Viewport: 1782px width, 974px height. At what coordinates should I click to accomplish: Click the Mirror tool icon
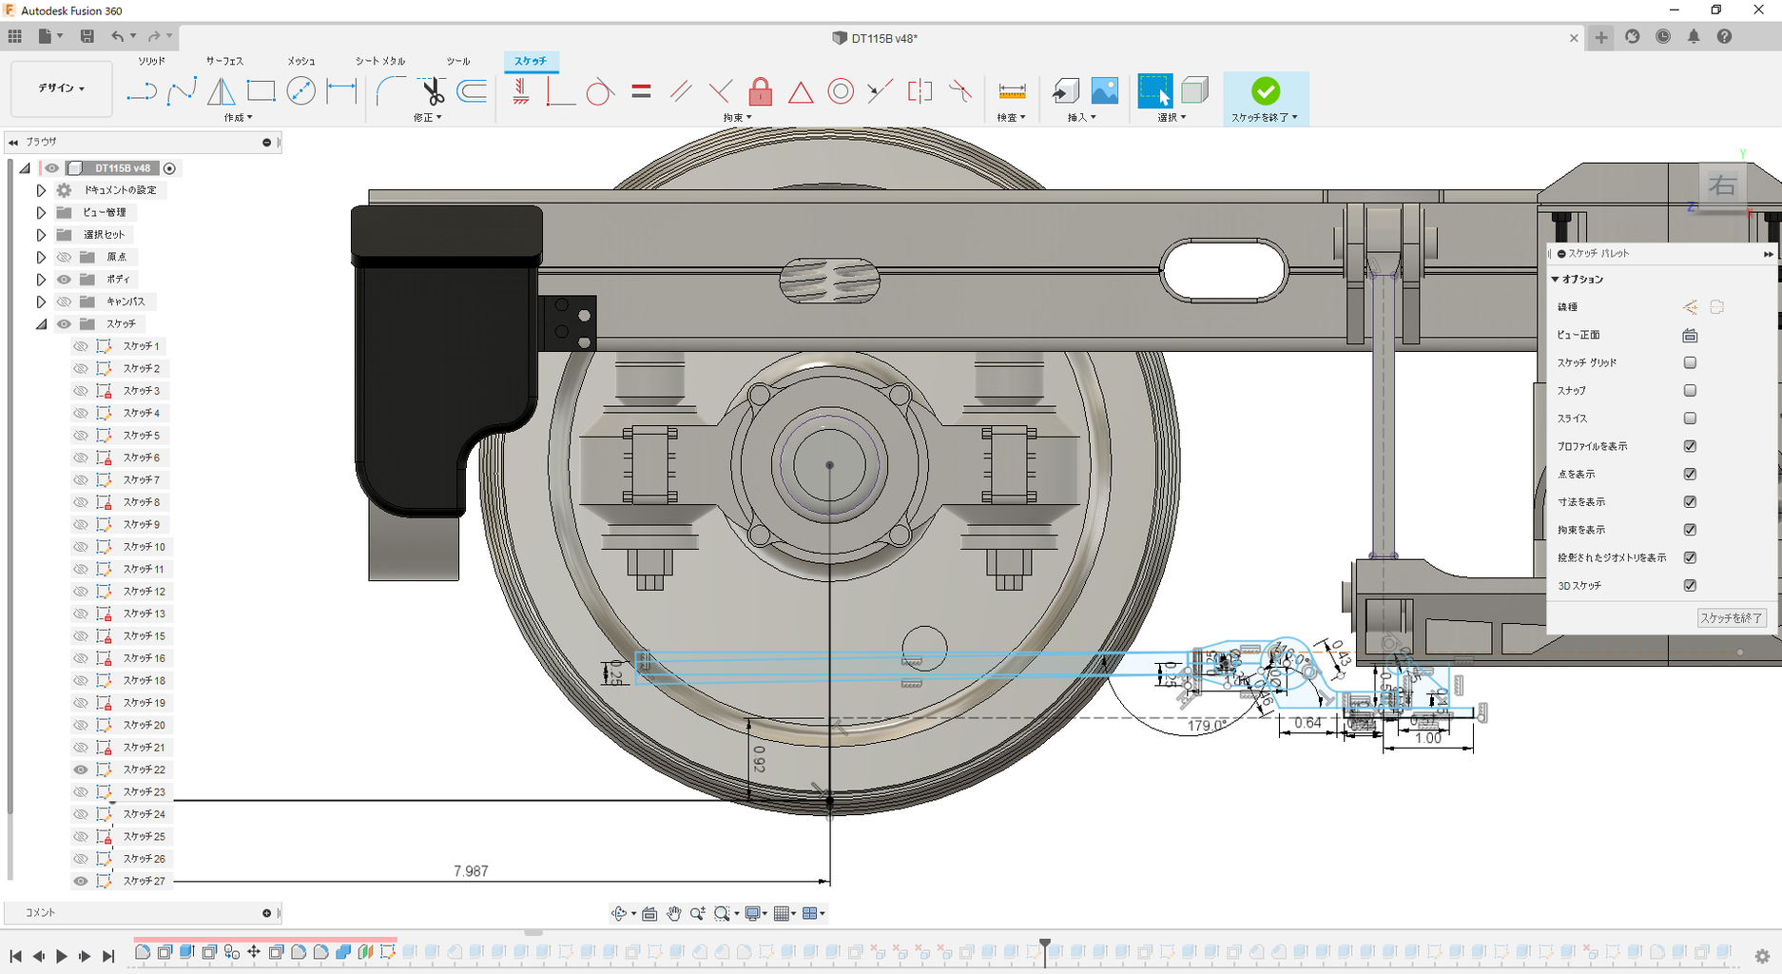click(x=221, y=91)
